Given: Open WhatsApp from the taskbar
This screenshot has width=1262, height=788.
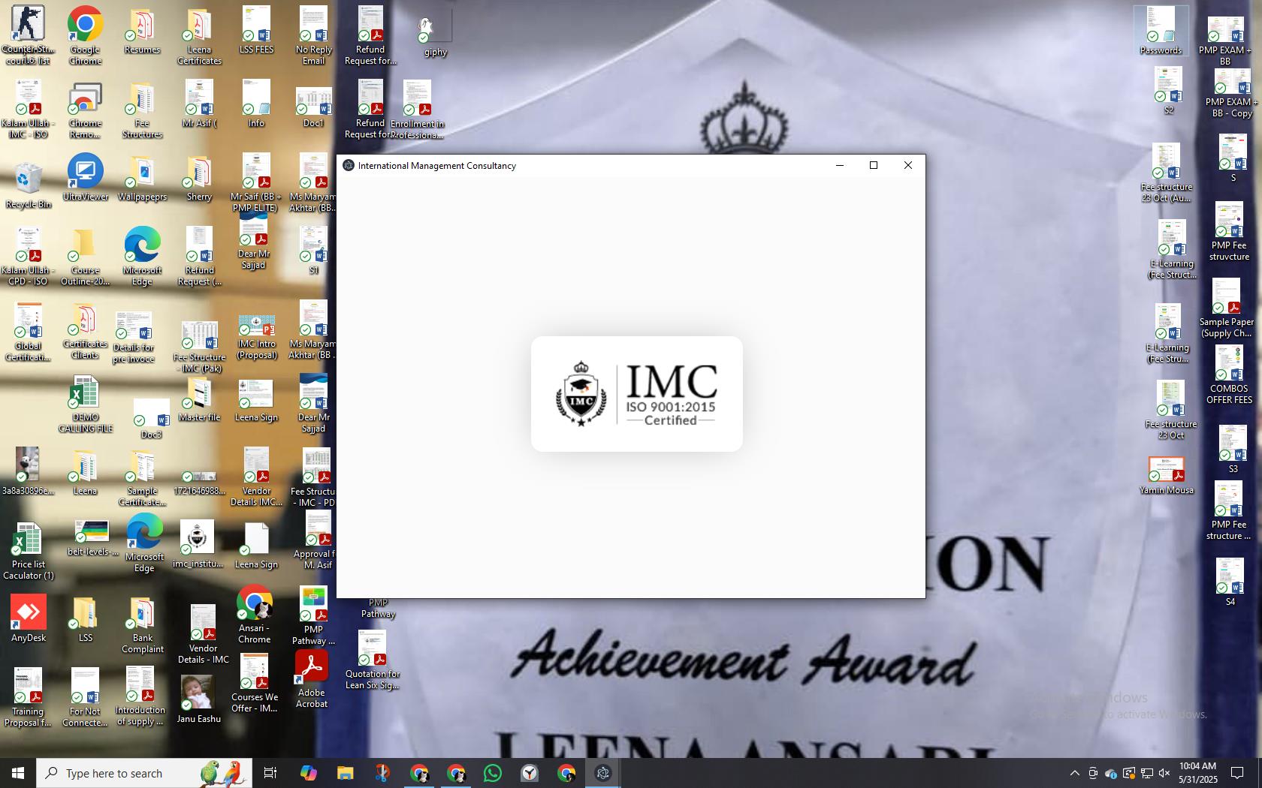Looking at the screenshot, I should (493, 773).
